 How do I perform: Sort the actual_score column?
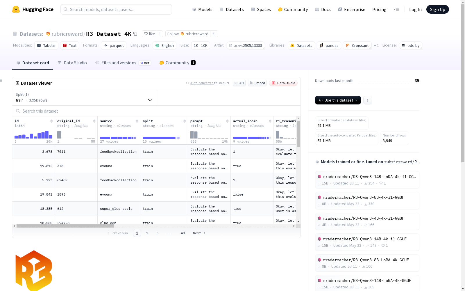coord(270,121)
